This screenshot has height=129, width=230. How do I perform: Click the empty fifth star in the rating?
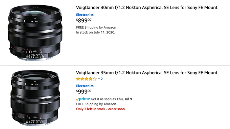coord(95,79)
